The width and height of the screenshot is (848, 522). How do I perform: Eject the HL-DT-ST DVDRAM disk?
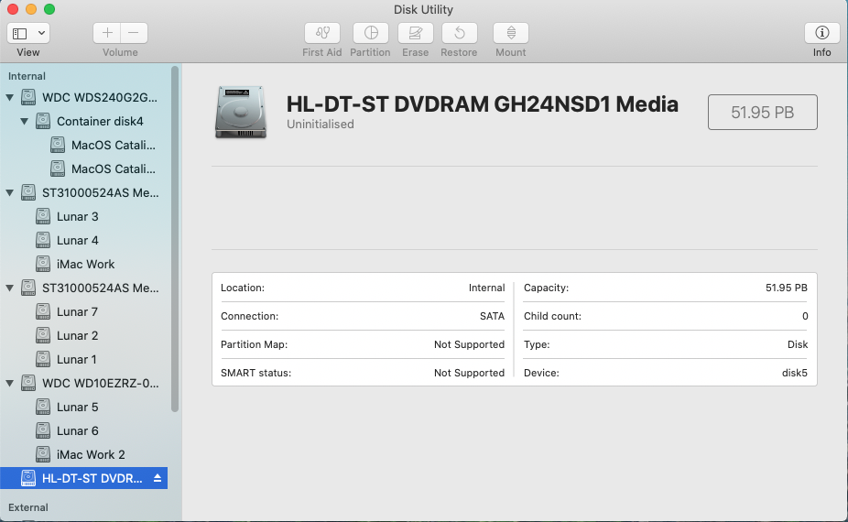(x=158, y=478)
